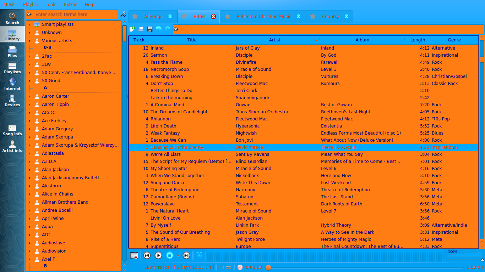This screenshot has width=485, height=272.
Task: Expand the Various artists node
Action: [29, 41]
